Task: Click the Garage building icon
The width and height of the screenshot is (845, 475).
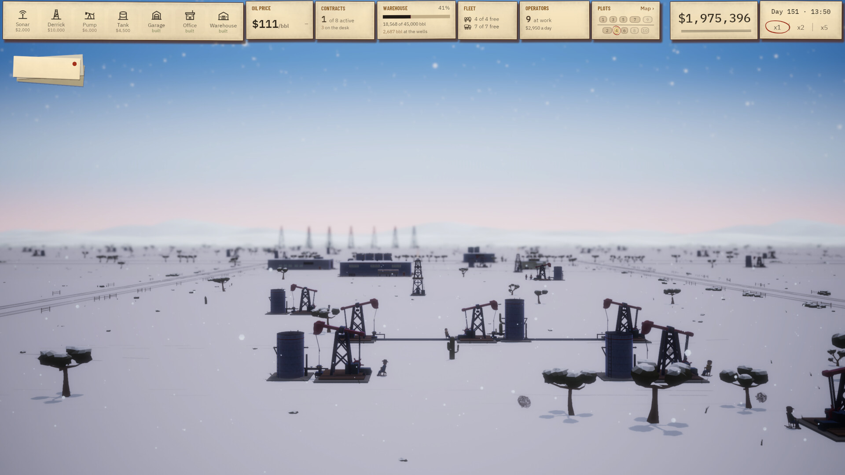Action: [x=156, y=21]
